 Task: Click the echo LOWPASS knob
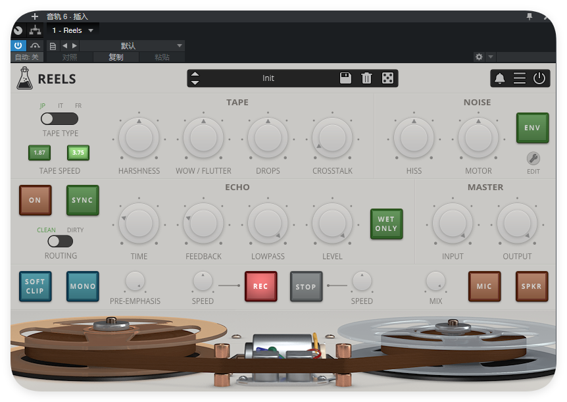pyautogui.click(x=268, y=224)
